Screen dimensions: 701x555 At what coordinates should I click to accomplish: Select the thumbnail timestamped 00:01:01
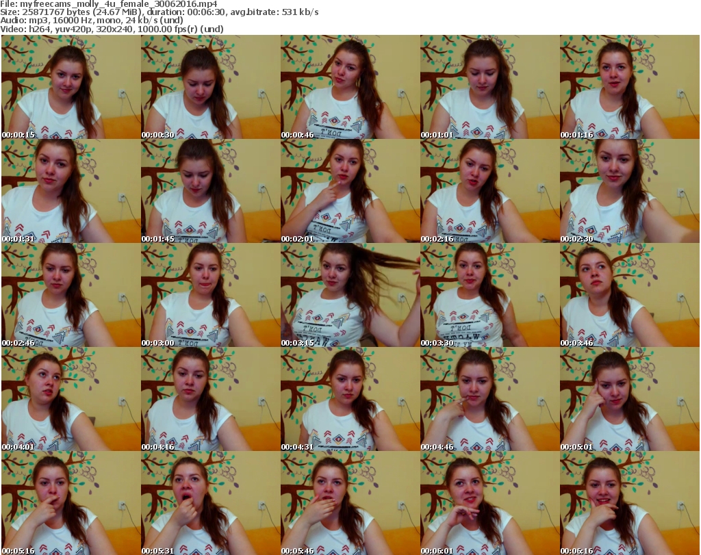click(x=489, y=87)
